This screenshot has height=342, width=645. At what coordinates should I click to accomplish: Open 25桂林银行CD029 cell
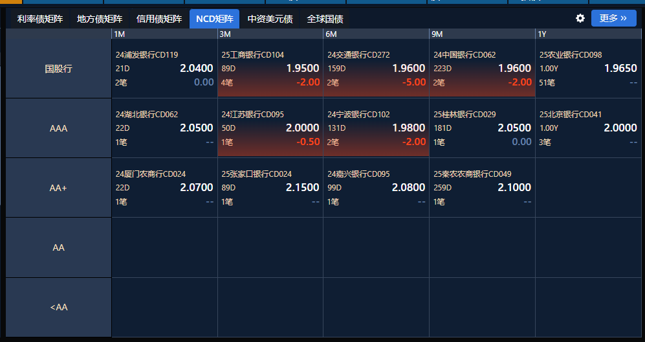click(x=483, y=128)
